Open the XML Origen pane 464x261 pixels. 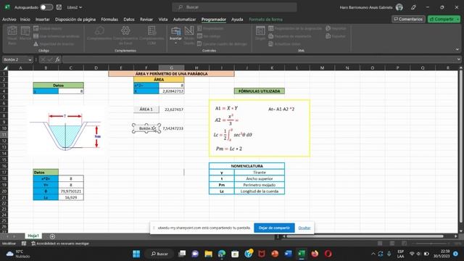(x=260, y=33)
